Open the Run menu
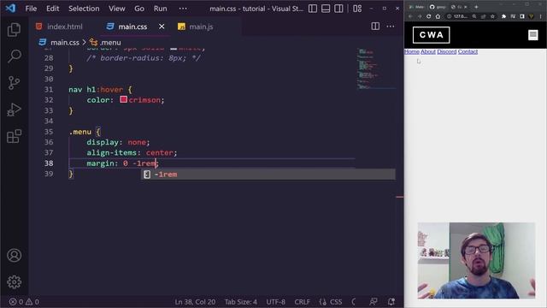The width and height of the screenshot is (547, 308). coord(160,9)
